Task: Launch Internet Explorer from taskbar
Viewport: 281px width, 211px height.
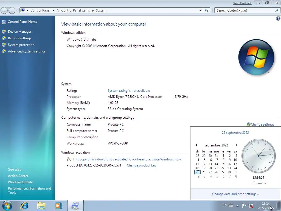Action: 24,206
